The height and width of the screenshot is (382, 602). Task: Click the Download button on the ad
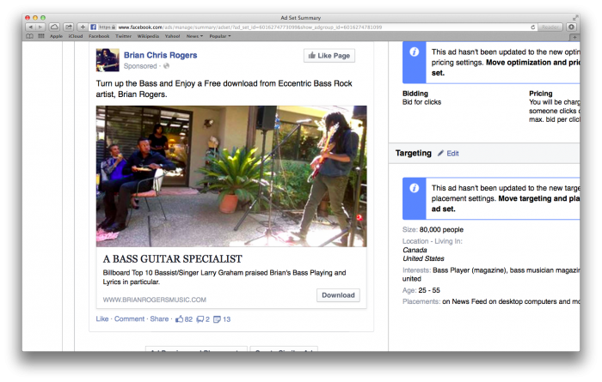(x=338, y=295)
